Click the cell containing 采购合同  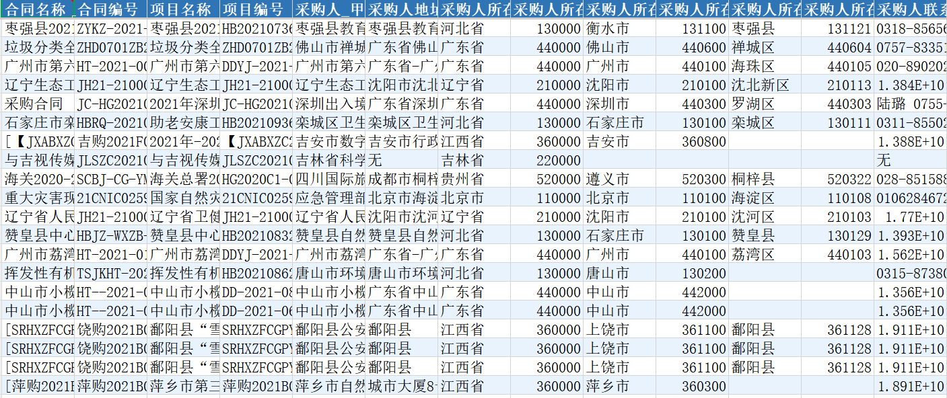(x=37, y=104)
